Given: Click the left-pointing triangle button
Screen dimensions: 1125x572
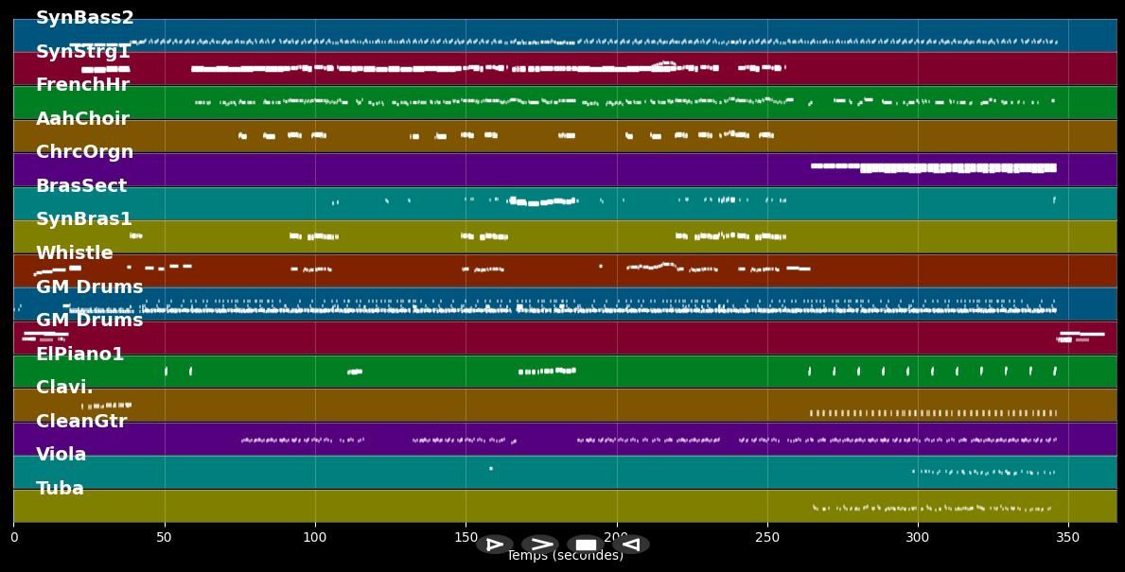Looking at the screenshot, I should pyautogui.click(x=631, y=545).
